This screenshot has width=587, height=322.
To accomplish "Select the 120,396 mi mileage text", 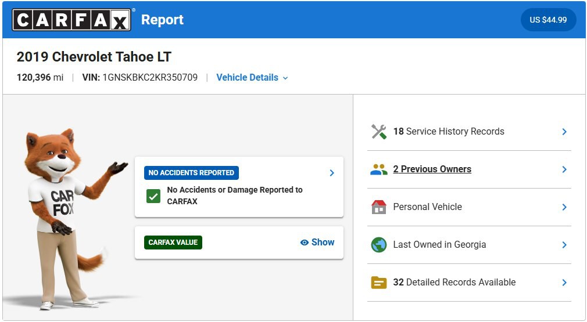I will point(40,77).
